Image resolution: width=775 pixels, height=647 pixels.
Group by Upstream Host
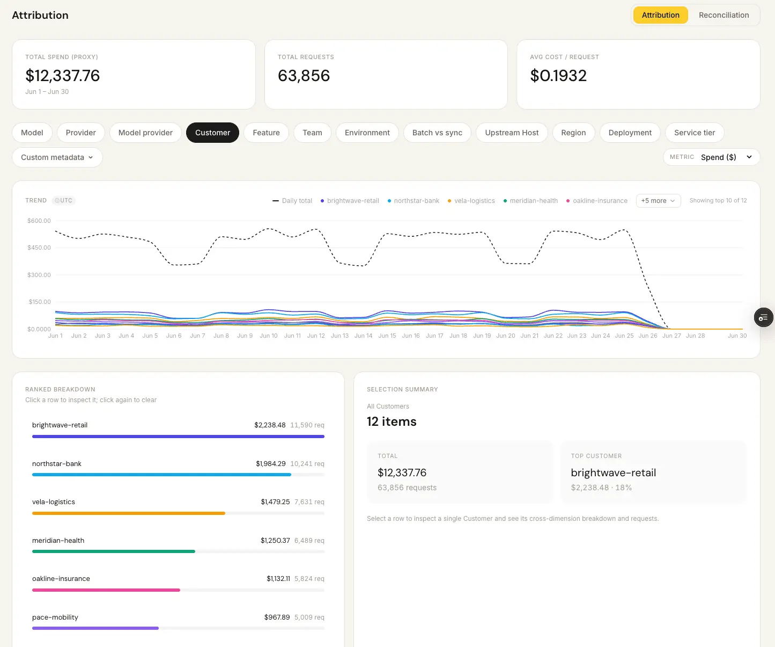[x=512, y=133]
